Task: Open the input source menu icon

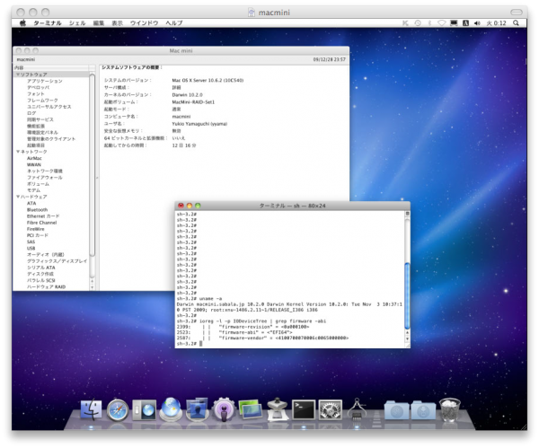Action: [465, 23]
